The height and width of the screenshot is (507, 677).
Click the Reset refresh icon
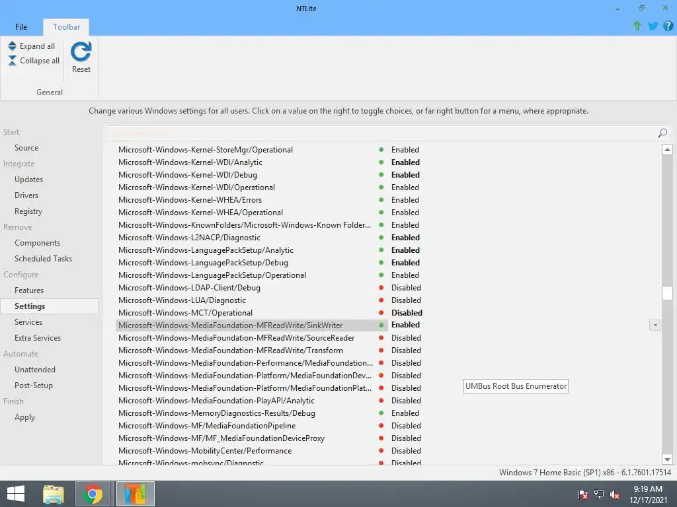(x=81, y=51)
